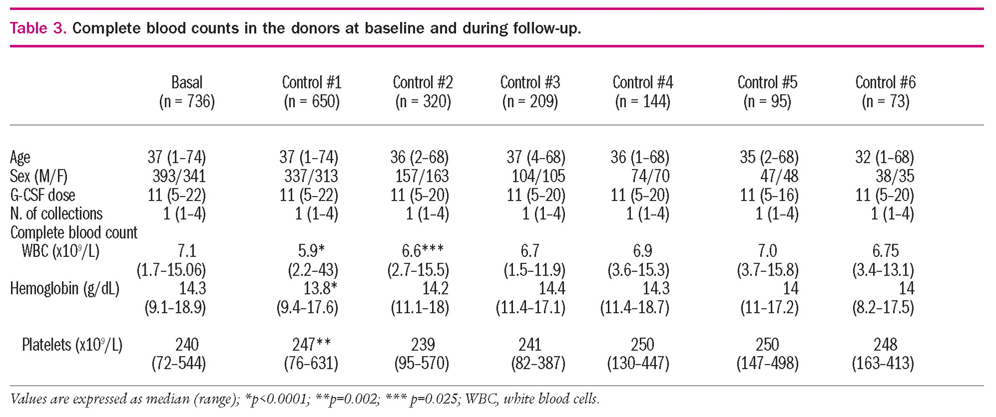Select the 393/341 sex ratio cell
This screenshot has width=996, height=417.
tap(179, 177)
